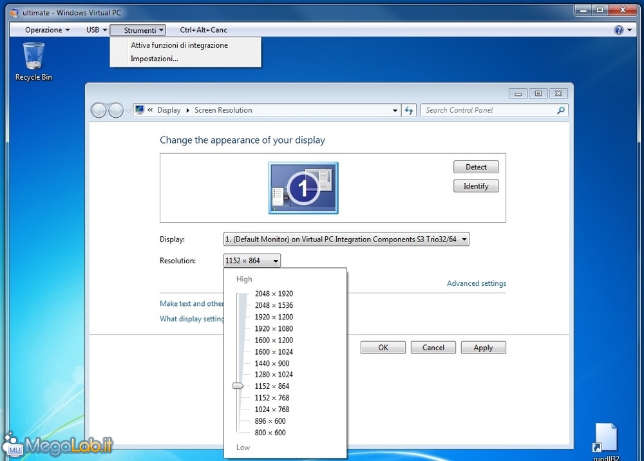Open the Recycle Bin desktop icon
This screenshot has width=644, height=461.
[33, 62]
